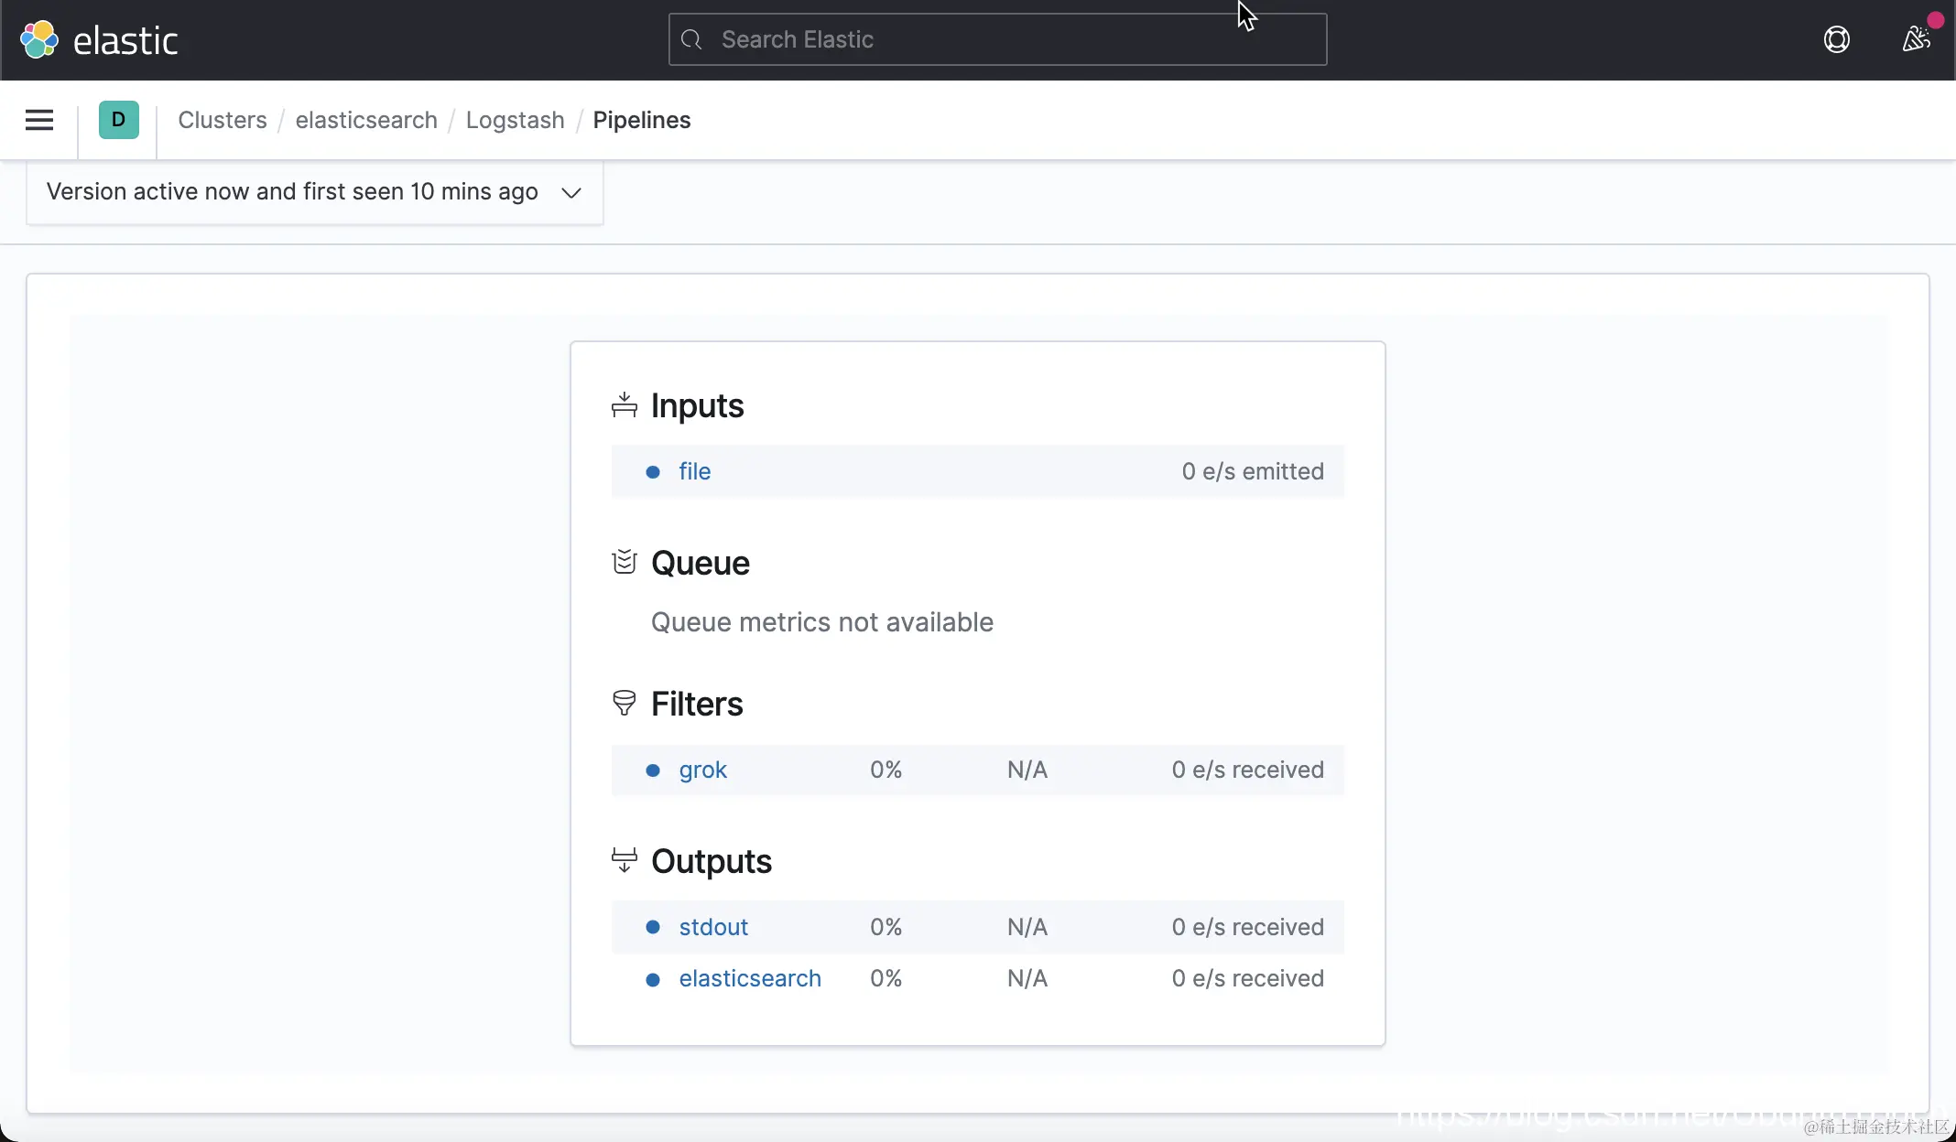Navigate to Logstash breadcrumb
The image size is (1956, 1142).
[515, 120]
